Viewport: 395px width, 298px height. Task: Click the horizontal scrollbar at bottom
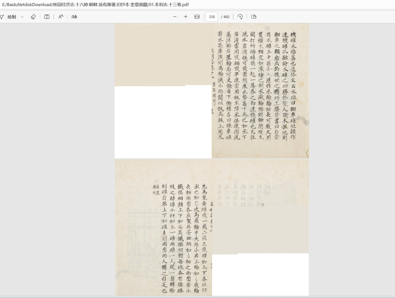pos(197,297)
